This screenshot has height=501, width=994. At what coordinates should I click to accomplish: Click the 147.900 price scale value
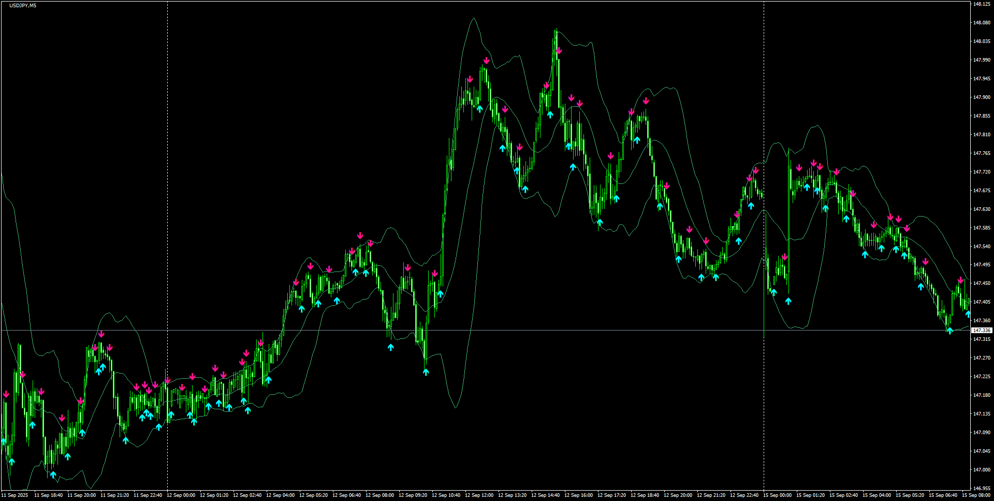tap(982, 97)
